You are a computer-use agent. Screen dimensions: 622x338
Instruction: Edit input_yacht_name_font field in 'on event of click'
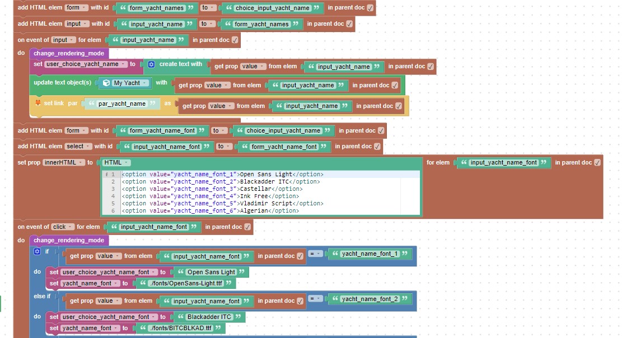click(x=154, y=227)
